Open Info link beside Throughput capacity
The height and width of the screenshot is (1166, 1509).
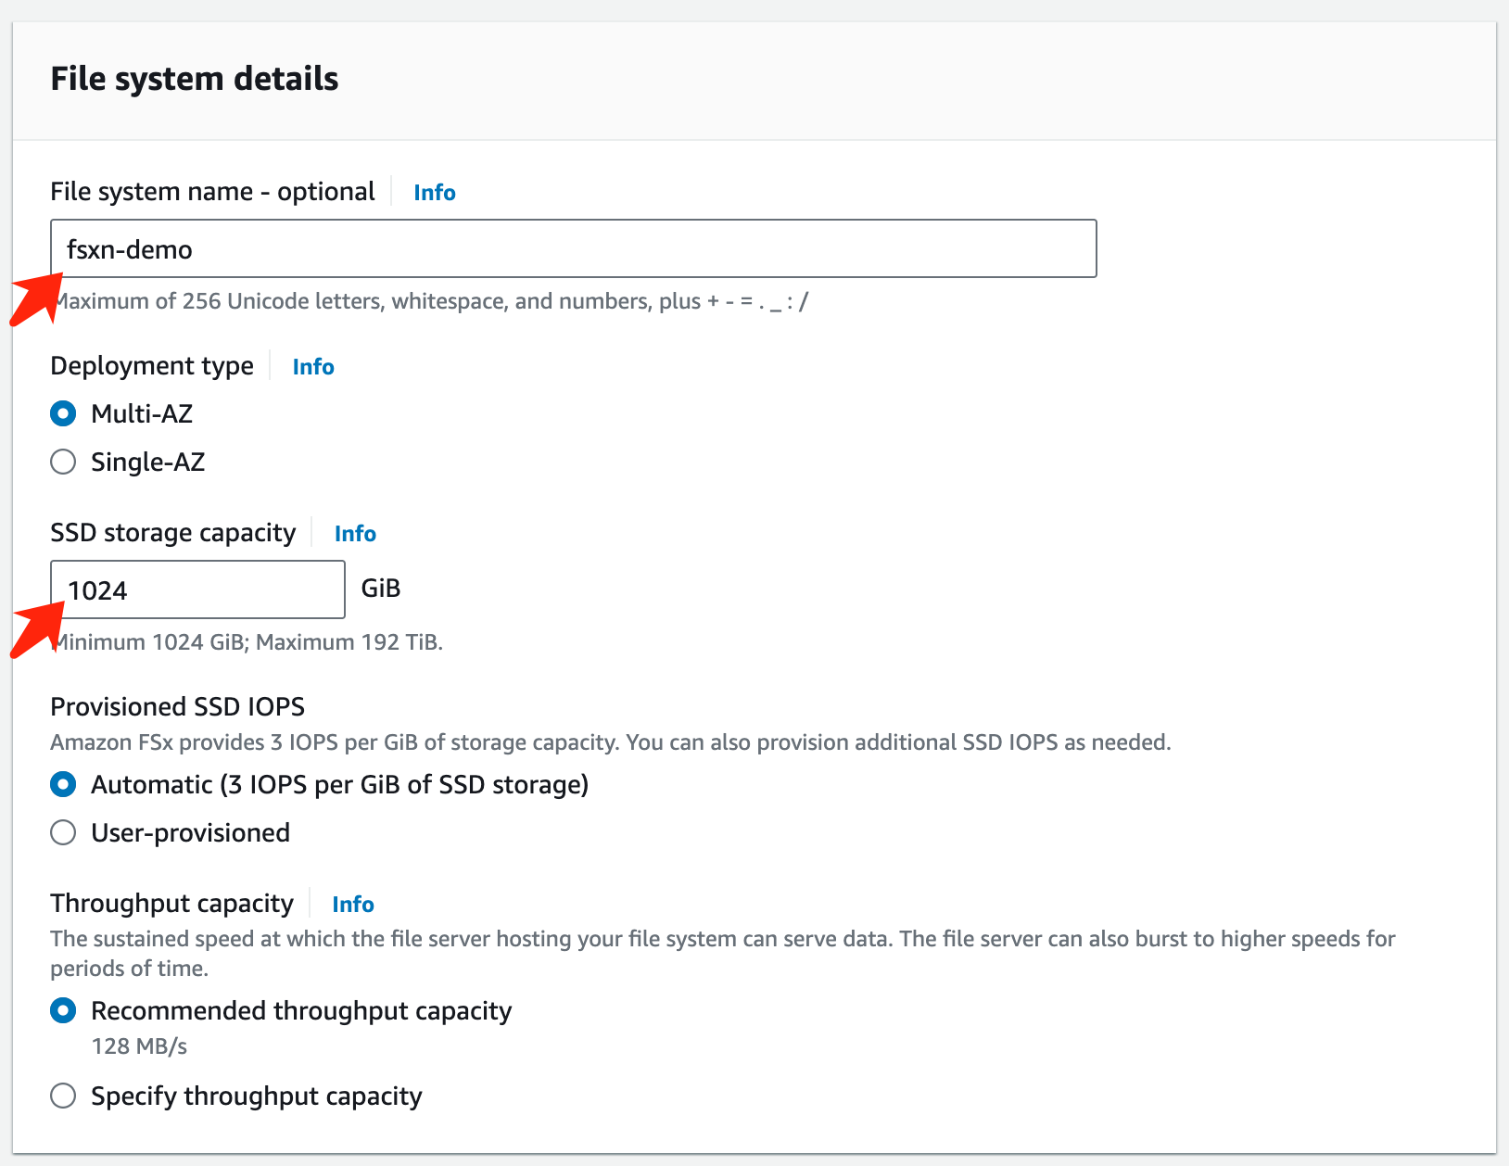click(x=352, y=905)
